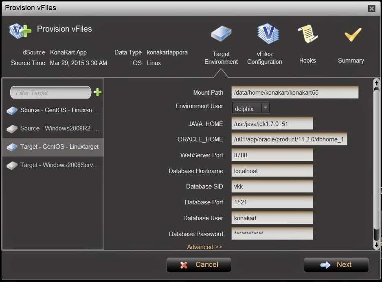Click the Target Environment wizard step icon
Image resolution: width=382 pixels, height=282 pixels.
[x=221, y=34]
